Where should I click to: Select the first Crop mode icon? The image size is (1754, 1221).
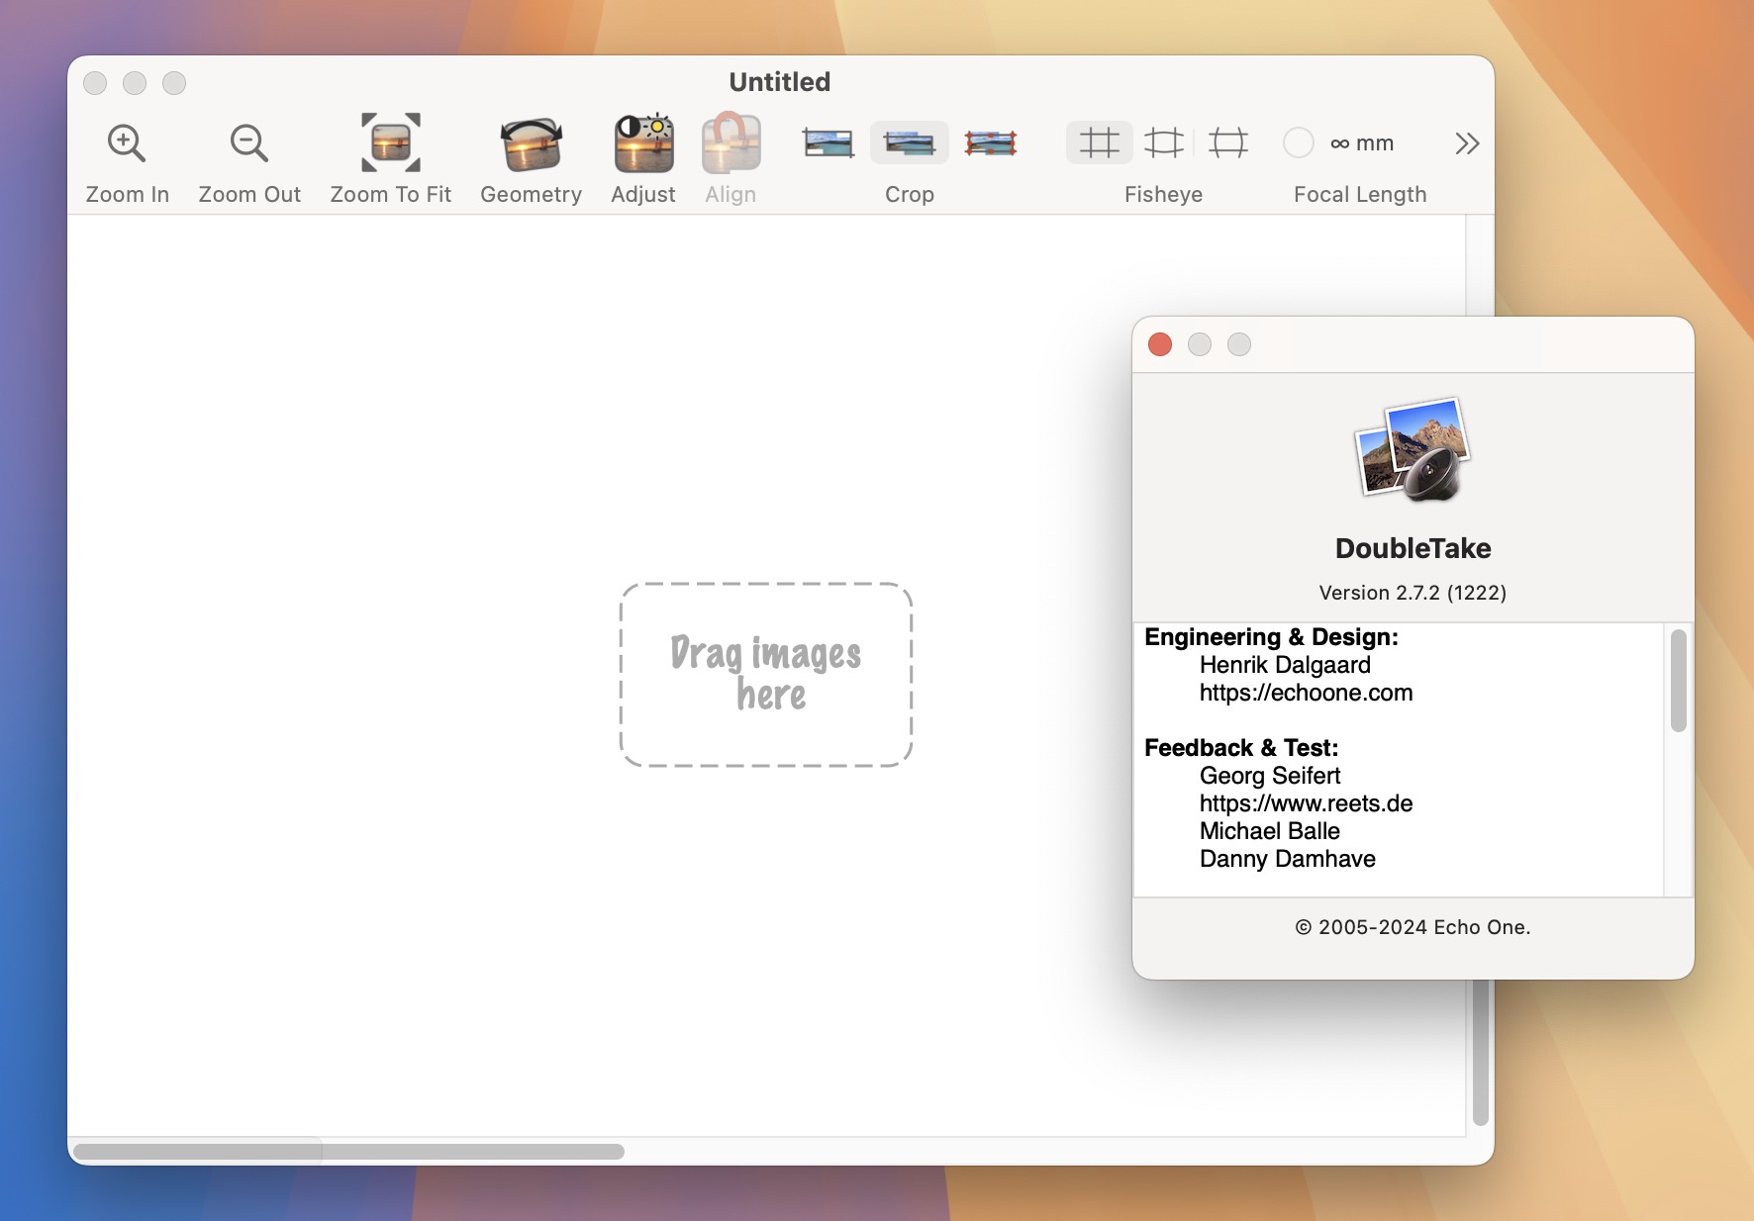tap(828, 143)
